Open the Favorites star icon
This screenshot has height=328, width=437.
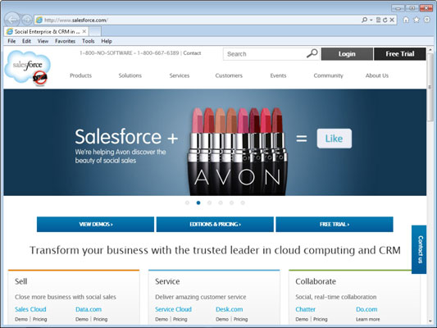[x=417, y=20]
